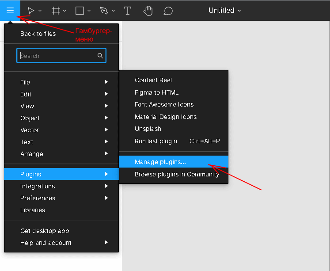Open Frame tool options chevron
The width and height of the screenshot is (330, 271).
64,11
